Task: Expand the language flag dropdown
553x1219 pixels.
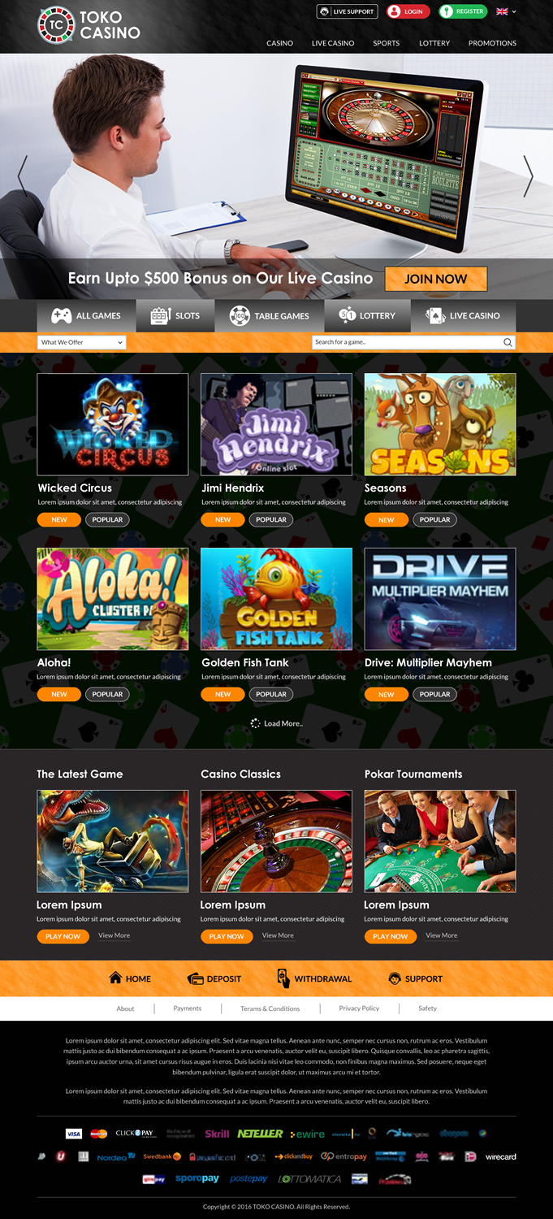Action: (506, 11)
